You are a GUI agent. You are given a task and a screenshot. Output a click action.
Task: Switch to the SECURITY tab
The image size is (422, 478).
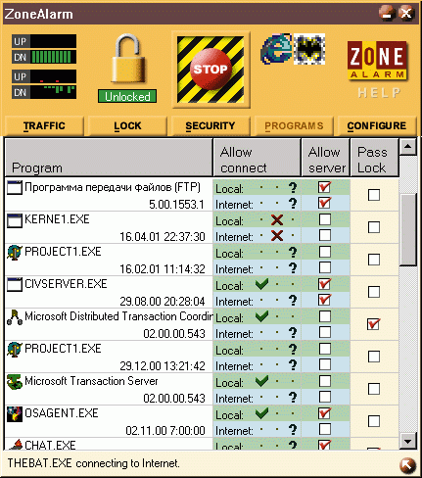click(211, 125)
